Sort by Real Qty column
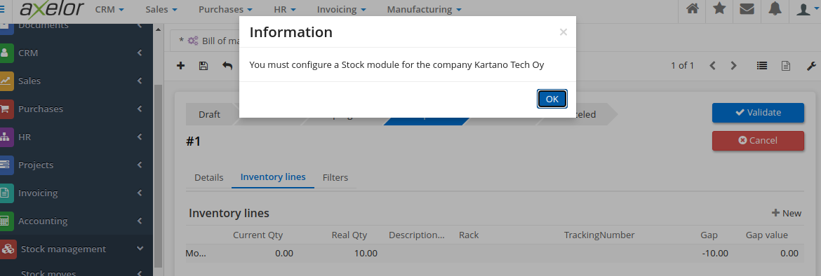This screenshot has height=276, width=821. coord(349,235)
